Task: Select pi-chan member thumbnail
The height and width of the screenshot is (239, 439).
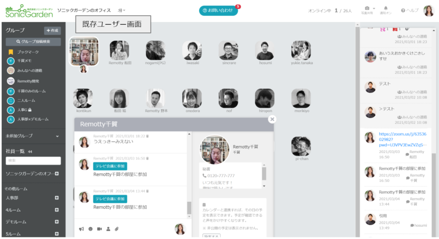Action: coord(301,146)
